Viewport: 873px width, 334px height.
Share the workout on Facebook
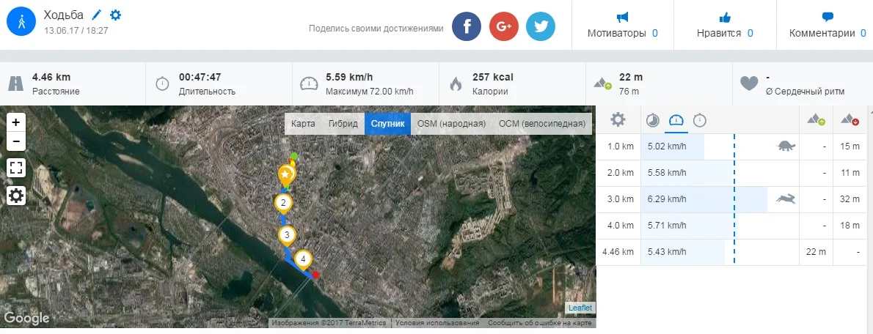[x=466, y=27]
